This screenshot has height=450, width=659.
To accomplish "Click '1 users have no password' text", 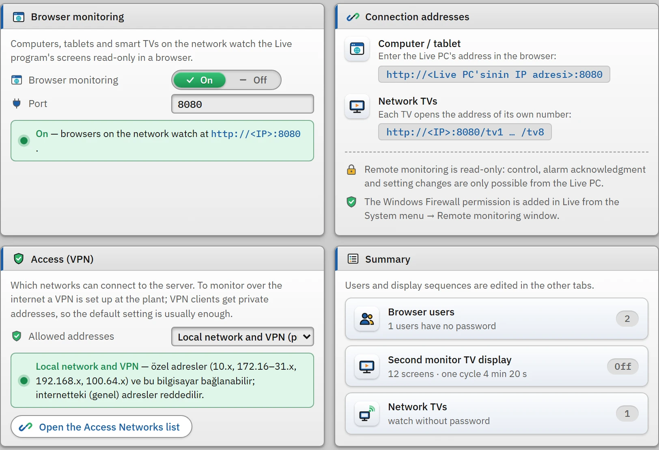I will pyautogui.click(x=442, y=326).
